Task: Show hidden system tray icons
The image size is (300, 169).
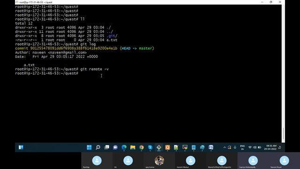Action: tap(225, 147)
